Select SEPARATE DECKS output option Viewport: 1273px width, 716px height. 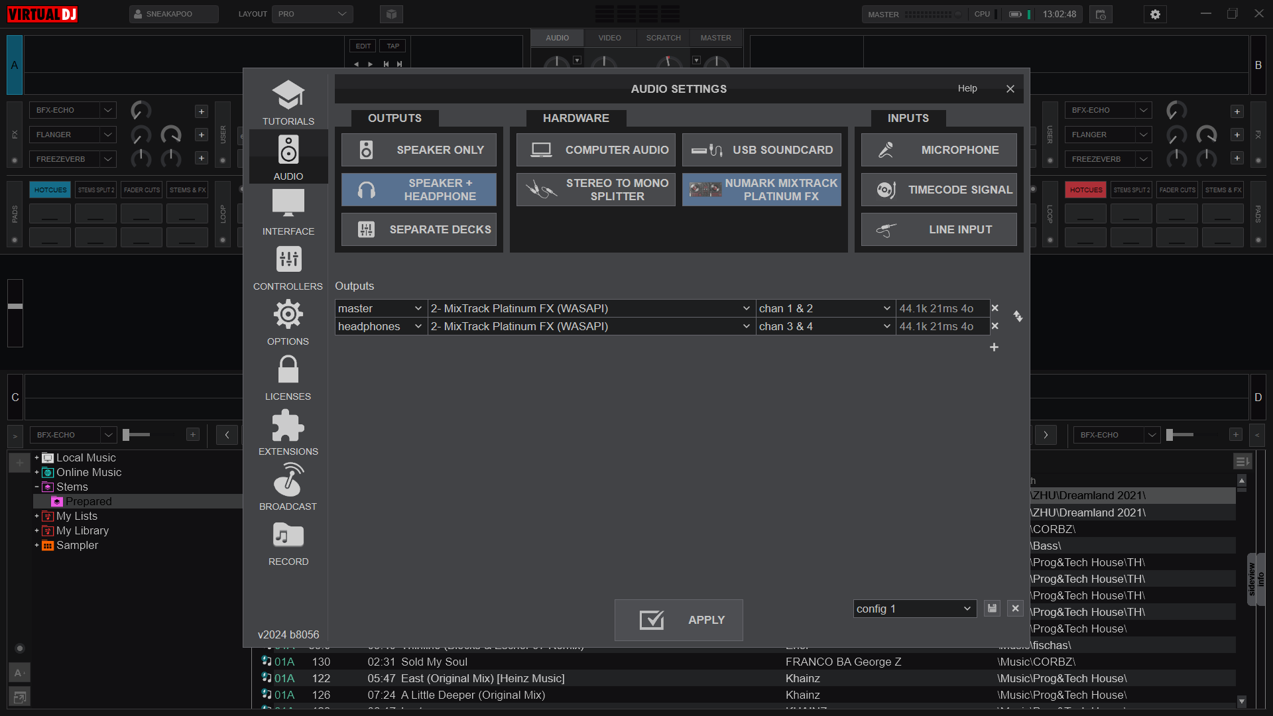point(418,229)
